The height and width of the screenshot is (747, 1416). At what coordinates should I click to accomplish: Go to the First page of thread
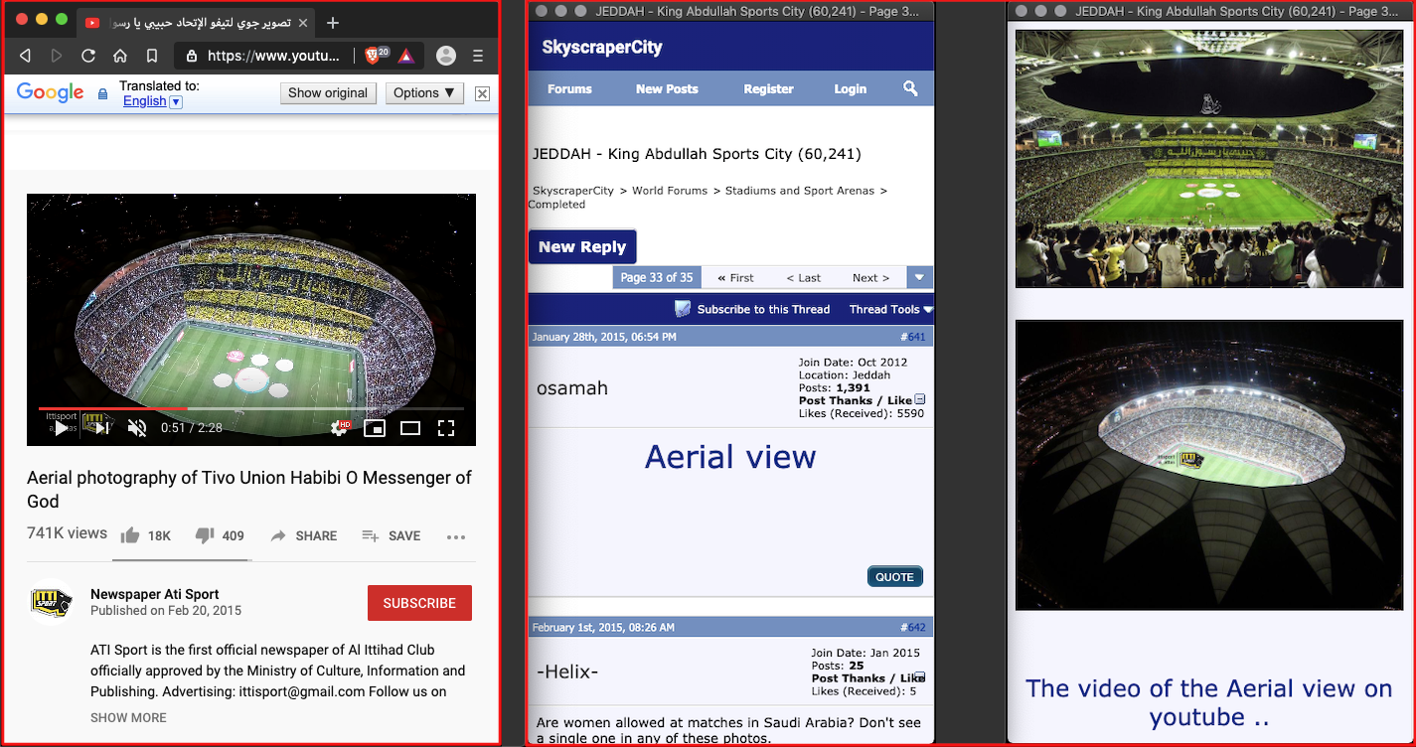[x=735, y=278]
